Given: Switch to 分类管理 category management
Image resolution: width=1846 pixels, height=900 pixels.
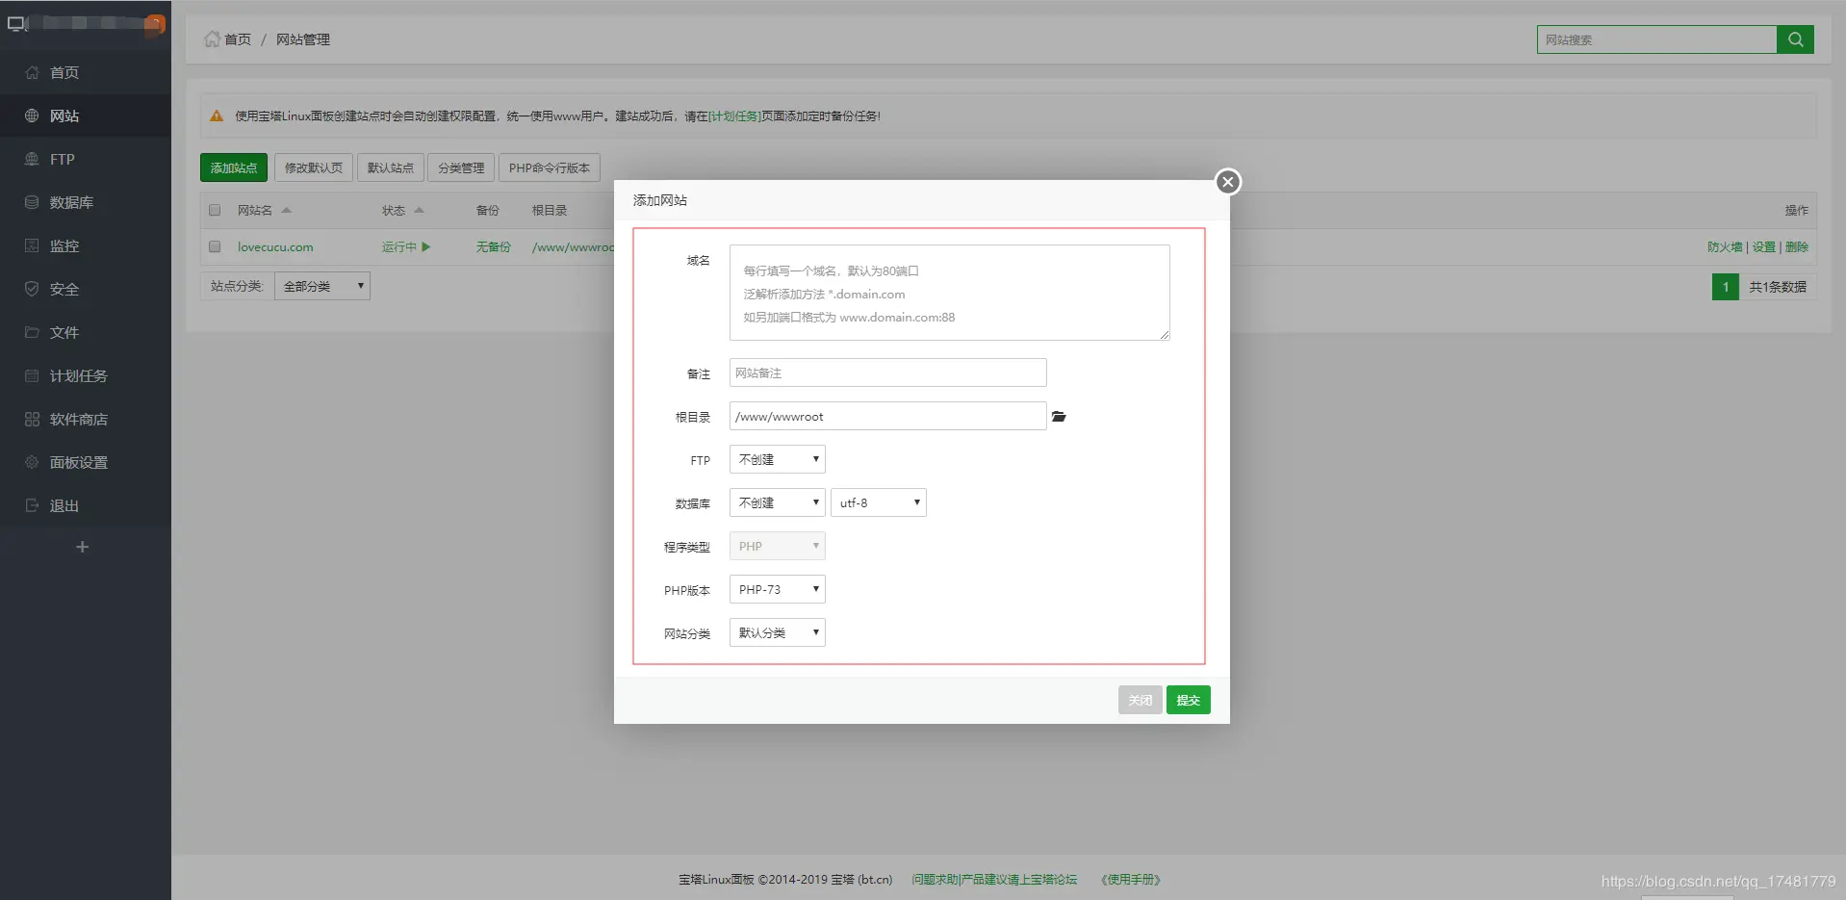Looking at the screenshot, I should [x=460, y=167].
